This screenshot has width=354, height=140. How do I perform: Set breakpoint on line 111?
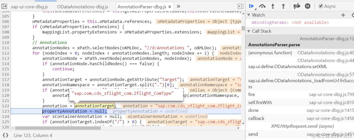click(5, 48)
